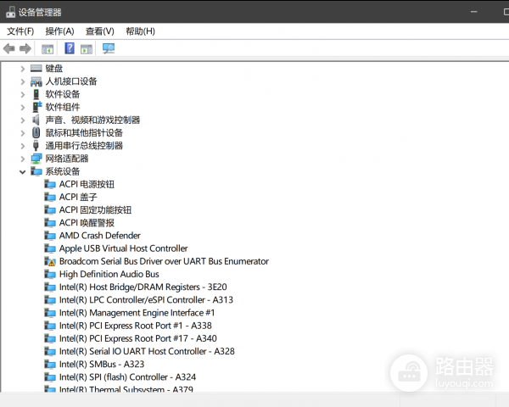The image size is (509, 407).
Task: Click the icon next to 软件设备
Action: (x=36, y=94)
